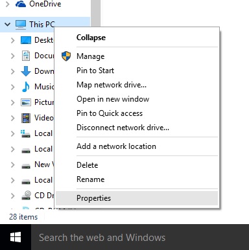Click the Desktop folder icon
The height and width of the screenshot is (250, 249).
(26, 40)
